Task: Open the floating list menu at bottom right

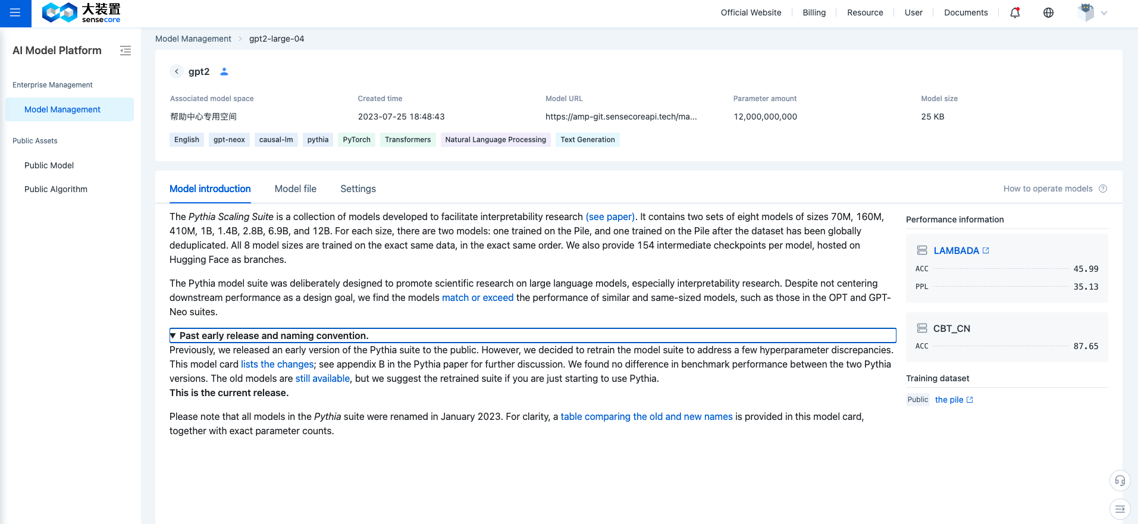Action: pyautogui.click(x=1120, y=509)
